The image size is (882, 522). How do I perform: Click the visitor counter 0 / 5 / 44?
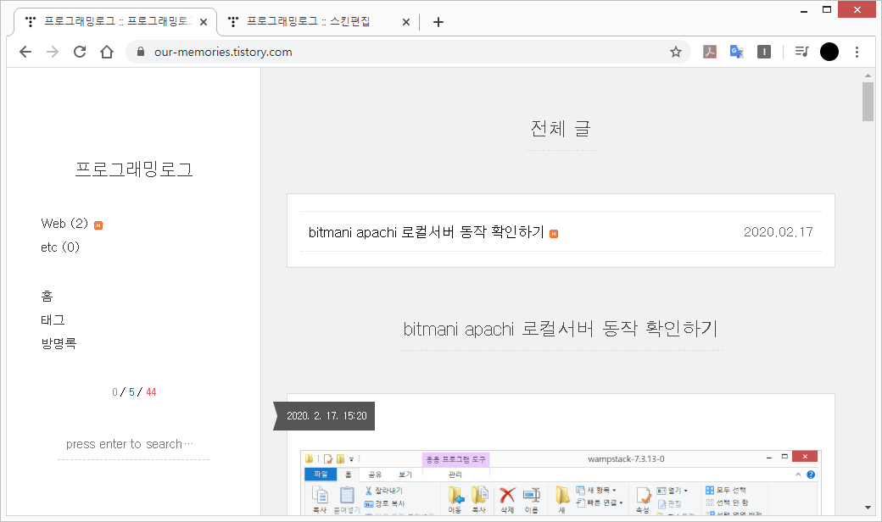[x=134, y=392]
